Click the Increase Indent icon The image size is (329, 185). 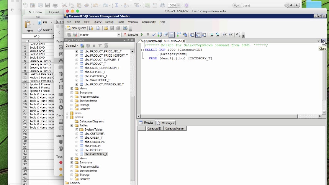231,35
